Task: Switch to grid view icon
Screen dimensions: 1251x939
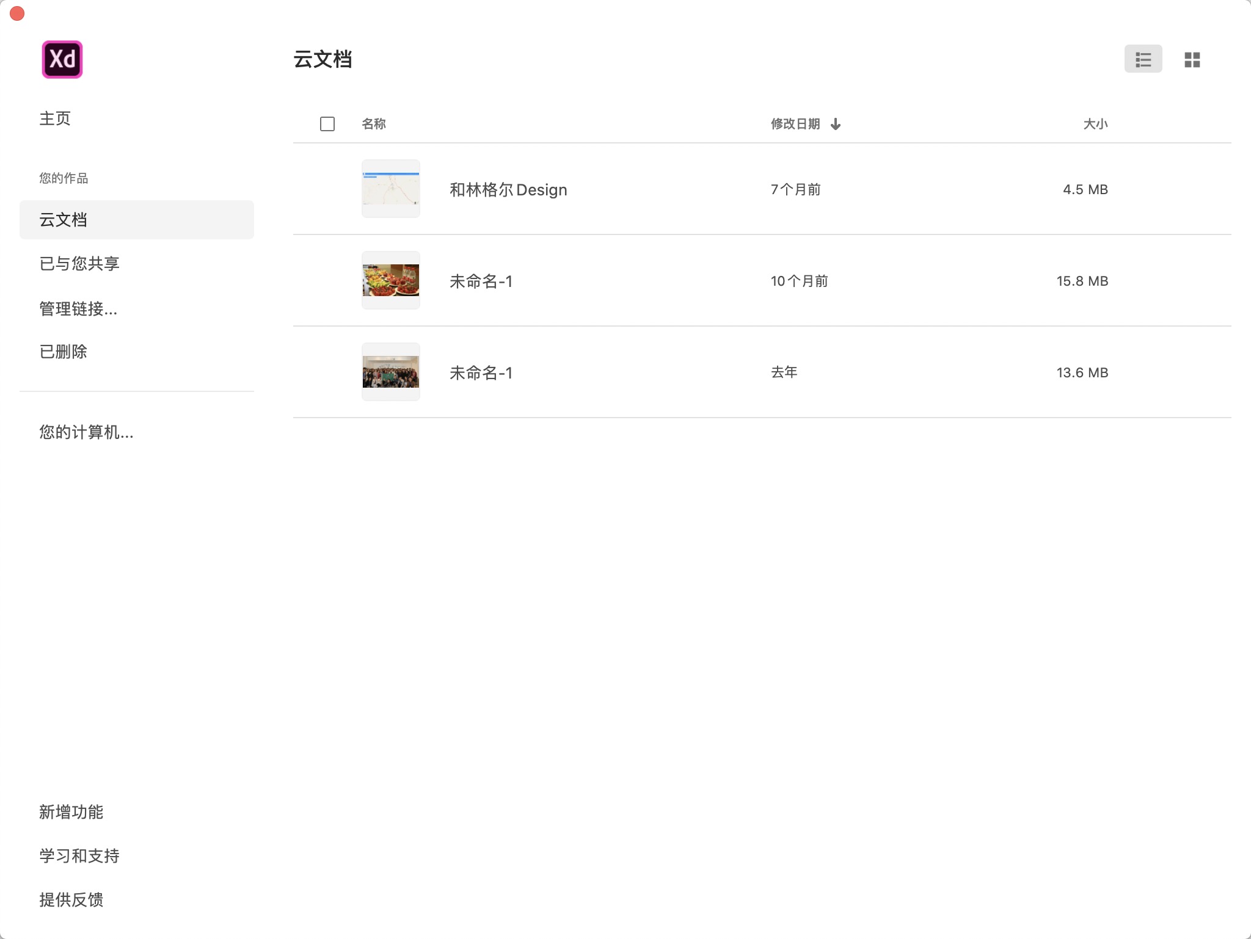Action: 1192,60
